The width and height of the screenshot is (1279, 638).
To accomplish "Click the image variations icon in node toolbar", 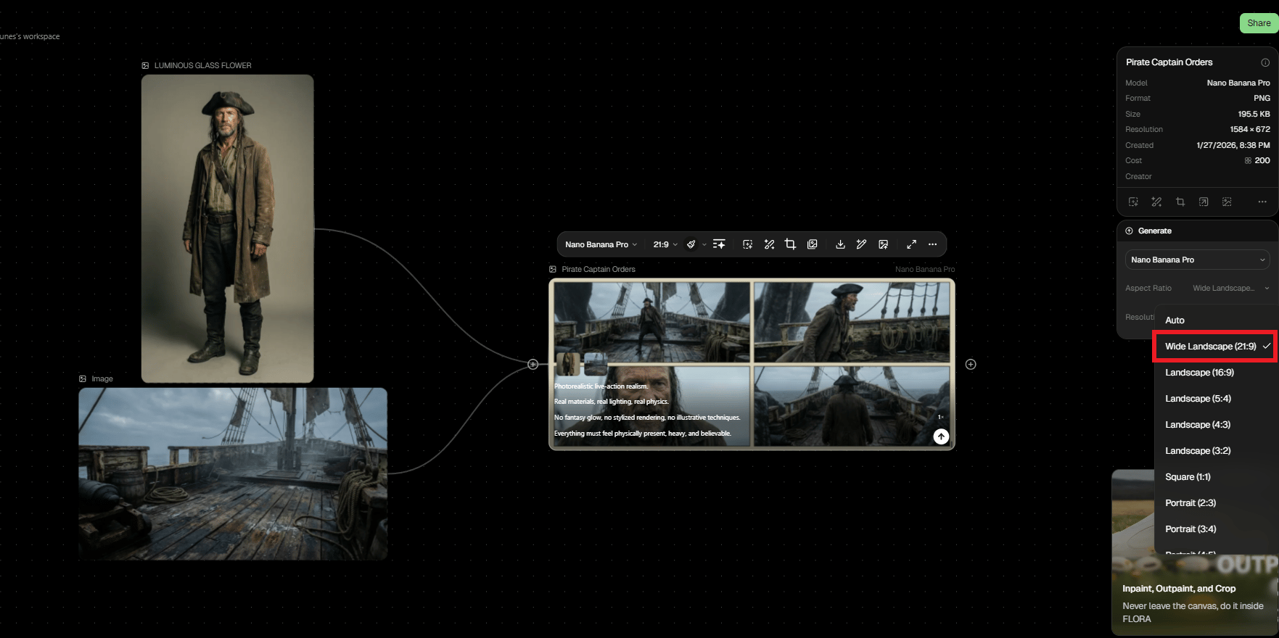I will coord(813,244).
